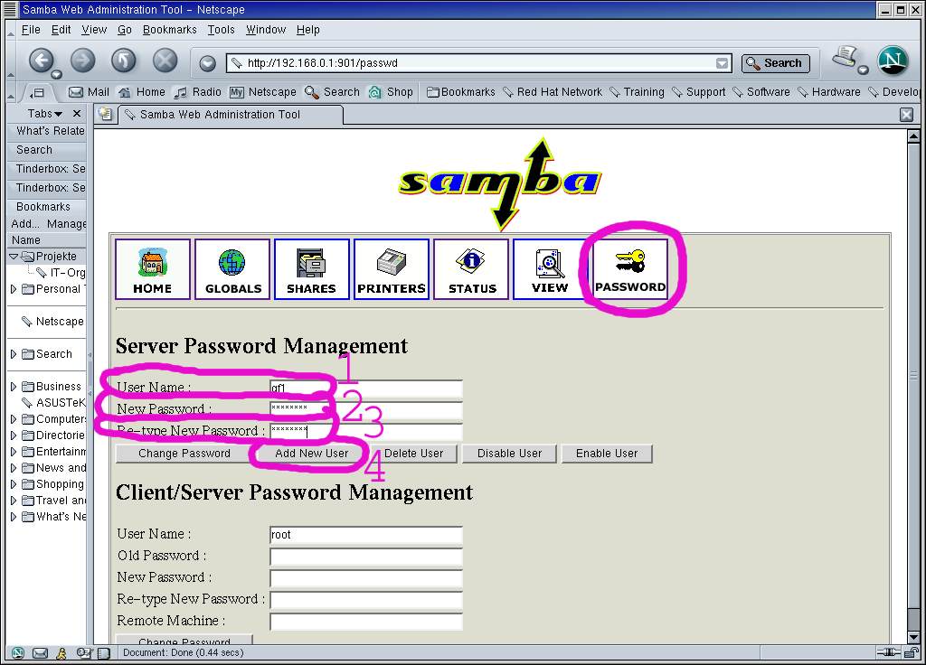The image size is (926, 665).
Task: Click the PASSWORD keys icon
Action: tap(629, 268)
